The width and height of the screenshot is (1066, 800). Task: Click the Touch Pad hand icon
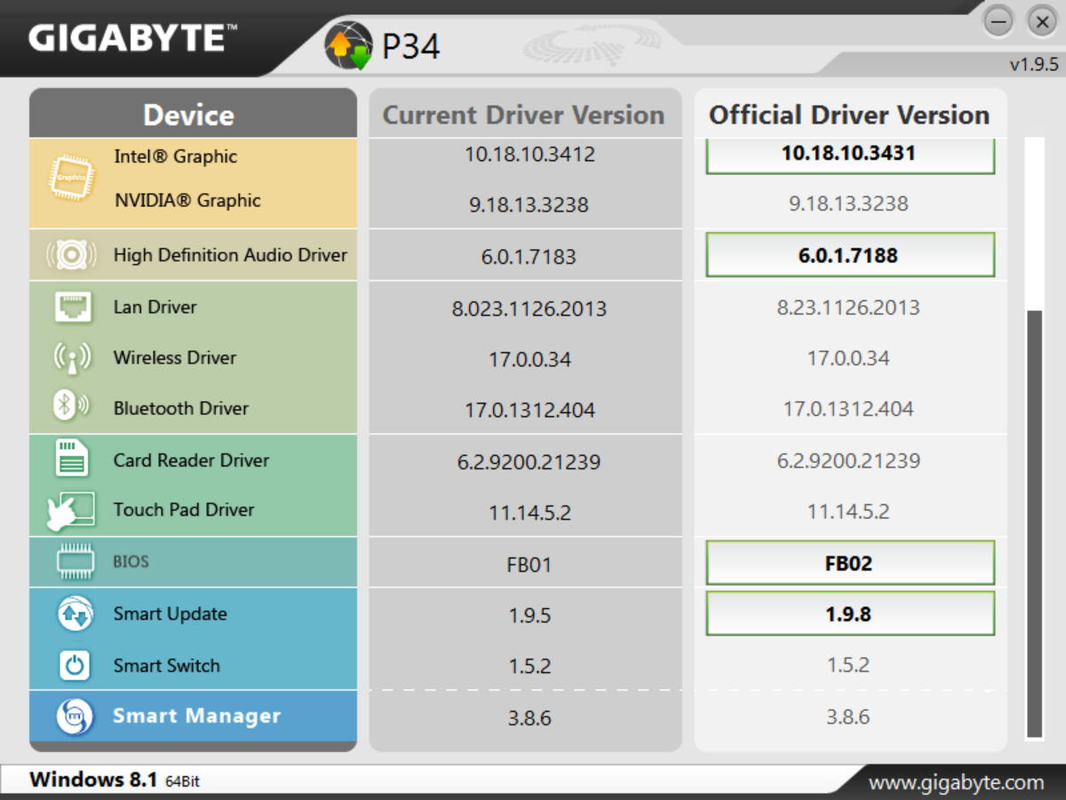[70, 510]
